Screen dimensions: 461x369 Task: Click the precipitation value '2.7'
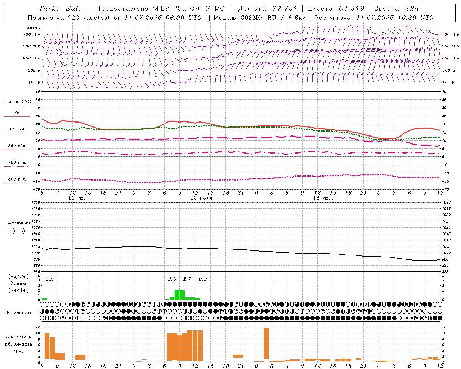click(187, 279)
